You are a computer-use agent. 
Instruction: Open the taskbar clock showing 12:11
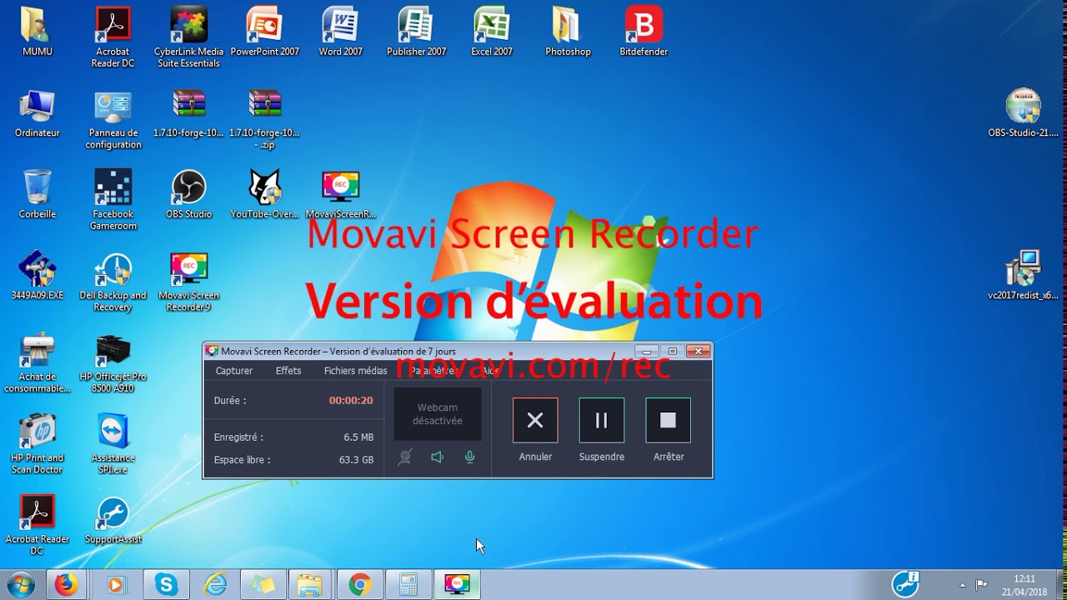click(1024, 585)
